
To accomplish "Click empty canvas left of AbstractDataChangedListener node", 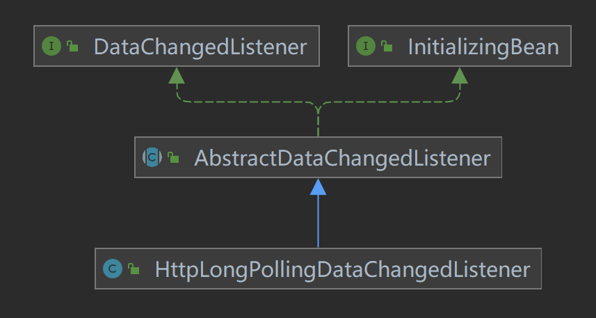I will pos(70,158).
